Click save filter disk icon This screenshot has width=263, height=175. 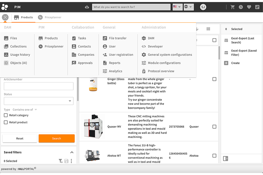tap(66, 161)
